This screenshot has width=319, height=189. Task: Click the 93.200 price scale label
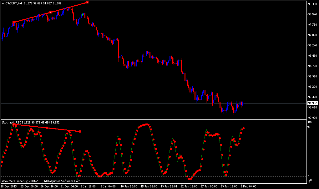[x=312, y=87]
